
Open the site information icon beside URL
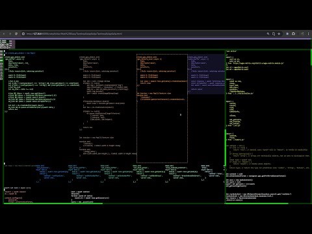23,34
